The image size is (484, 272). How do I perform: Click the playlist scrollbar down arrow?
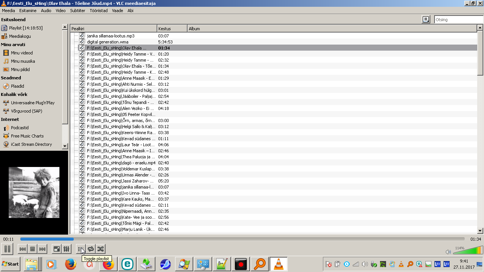(480, 231)
